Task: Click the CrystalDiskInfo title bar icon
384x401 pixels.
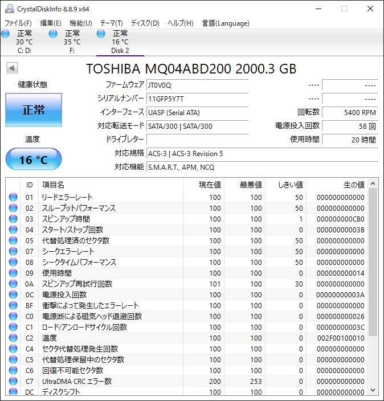Action: point(10,9)
